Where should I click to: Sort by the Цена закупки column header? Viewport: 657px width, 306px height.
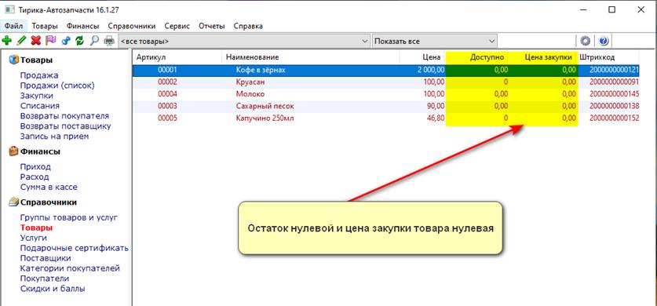click(x=544, y=57)
